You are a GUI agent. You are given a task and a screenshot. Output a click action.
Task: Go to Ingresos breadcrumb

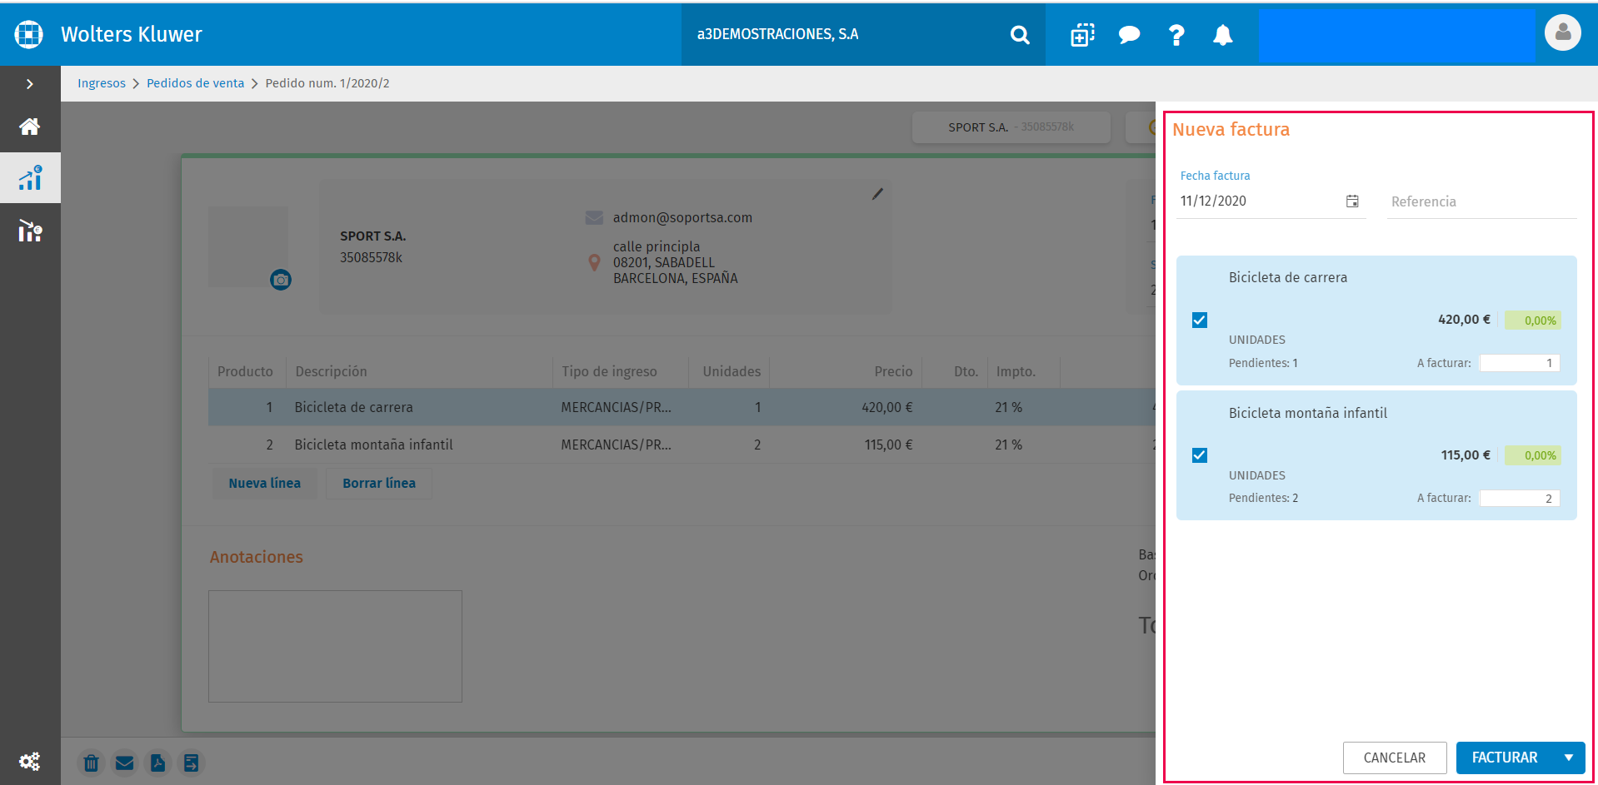coord(102,83)
